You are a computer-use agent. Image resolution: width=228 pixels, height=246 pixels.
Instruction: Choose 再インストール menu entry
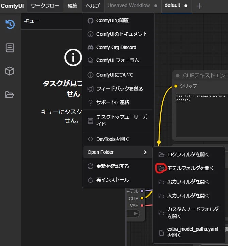click(118, 180)
